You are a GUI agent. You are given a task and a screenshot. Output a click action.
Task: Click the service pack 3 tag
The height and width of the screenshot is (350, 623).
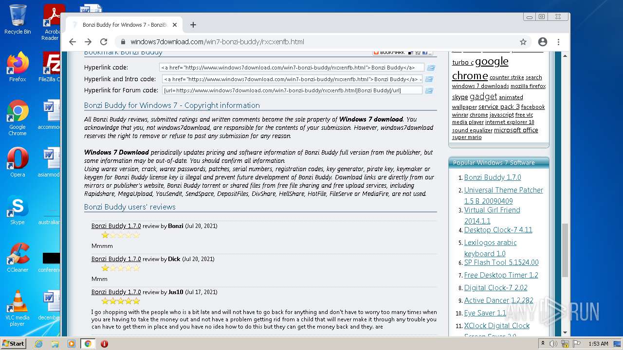pos(499,107)
